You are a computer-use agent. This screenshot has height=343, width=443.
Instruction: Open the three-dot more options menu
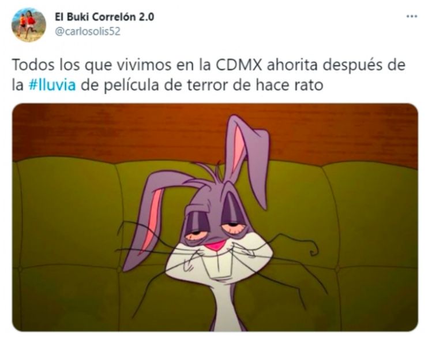411,16
